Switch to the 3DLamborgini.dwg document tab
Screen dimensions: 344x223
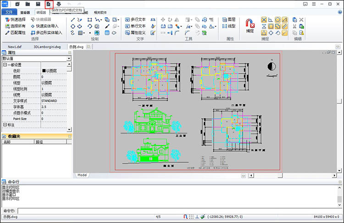[47, 47]
